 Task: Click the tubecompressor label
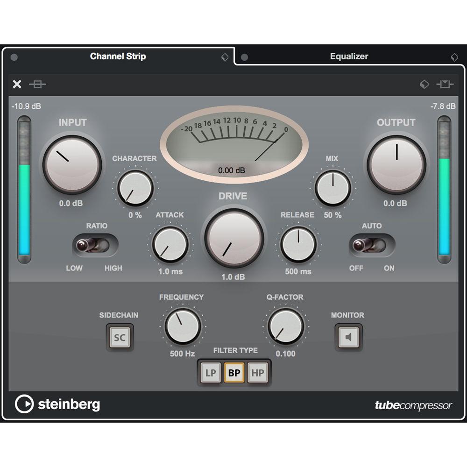pos(413,404)
